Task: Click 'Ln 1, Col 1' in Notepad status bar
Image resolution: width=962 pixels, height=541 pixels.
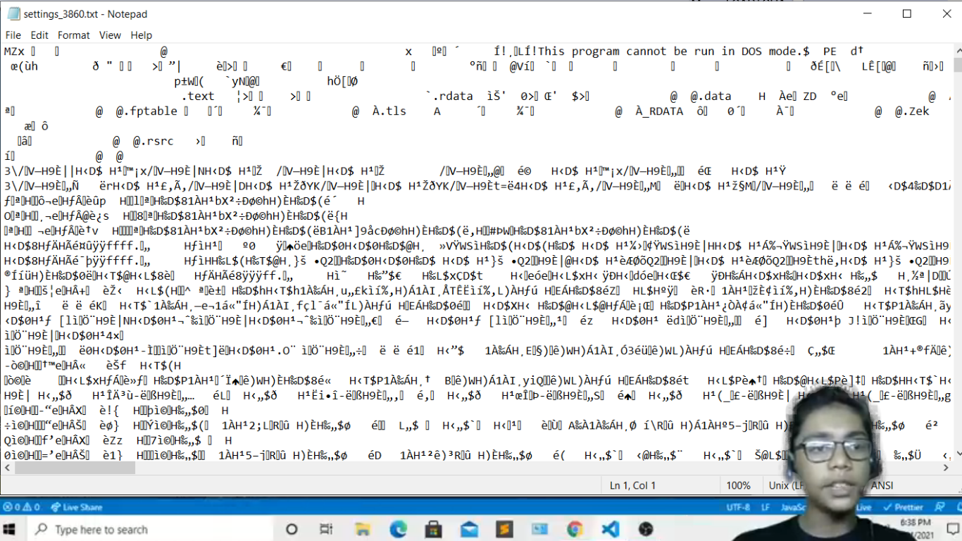Action: [632, 485]
